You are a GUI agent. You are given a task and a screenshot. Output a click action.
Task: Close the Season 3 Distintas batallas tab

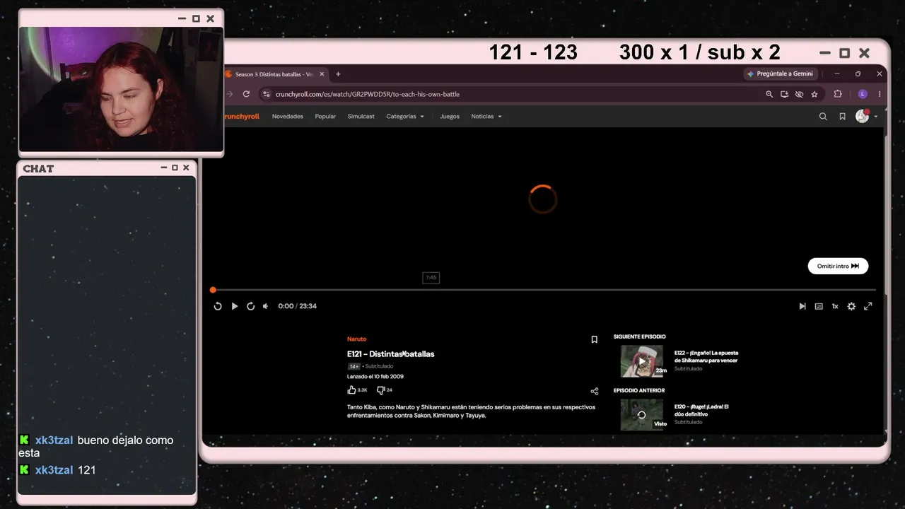(322, 74)
